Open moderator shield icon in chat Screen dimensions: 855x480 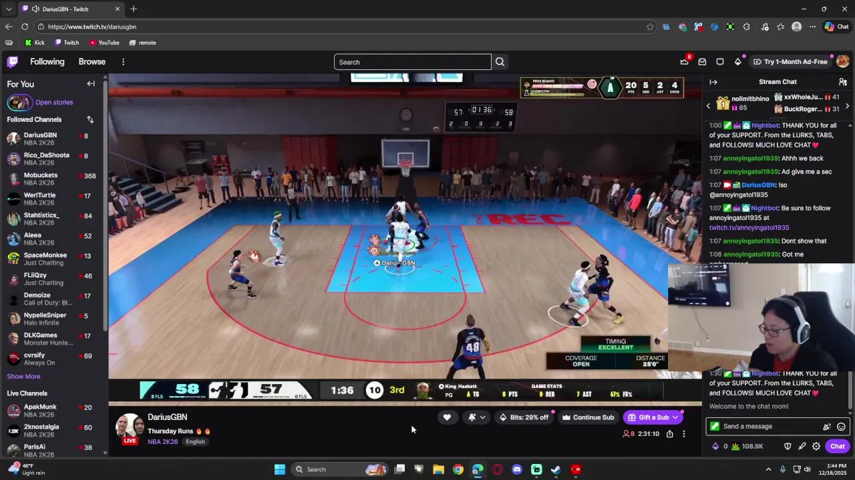pos(788,447)
